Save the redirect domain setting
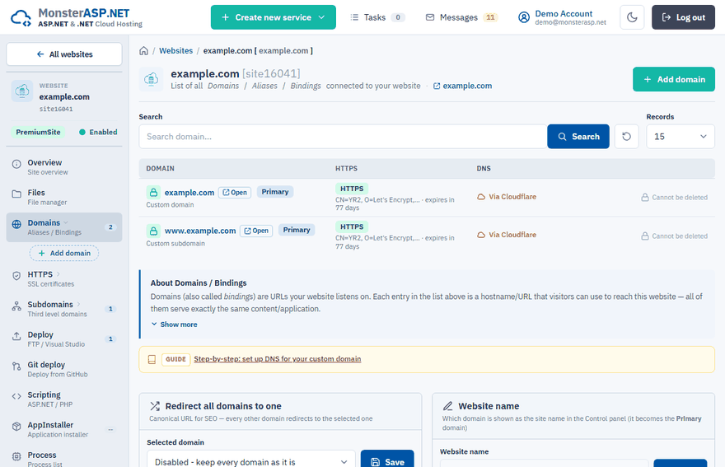725x467 pixels. [x=387, y=461]
